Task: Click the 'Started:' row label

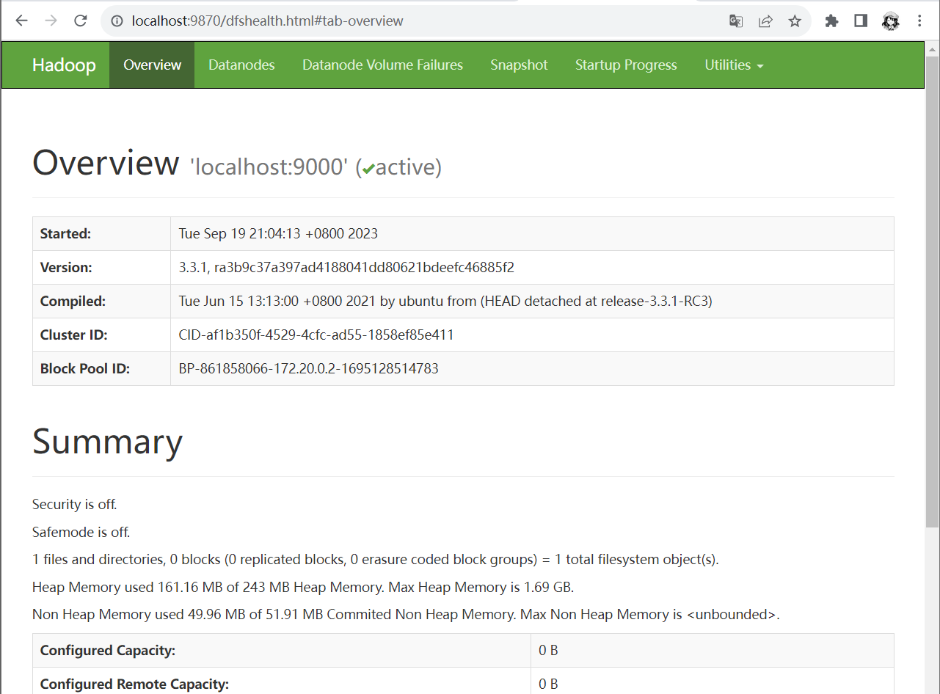Action: click(x=65, y=234)
